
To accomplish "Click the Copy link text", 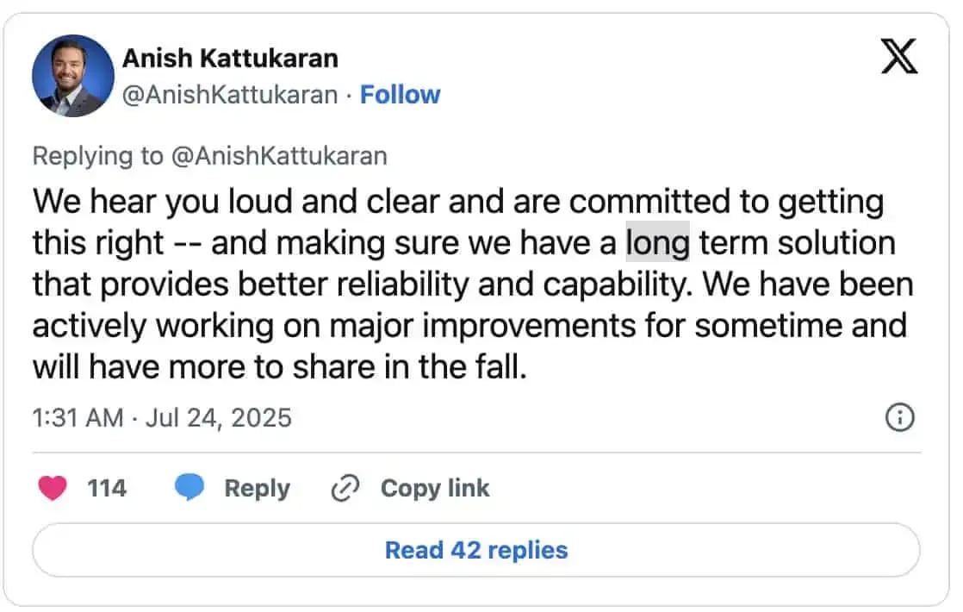I will (435, 489).
